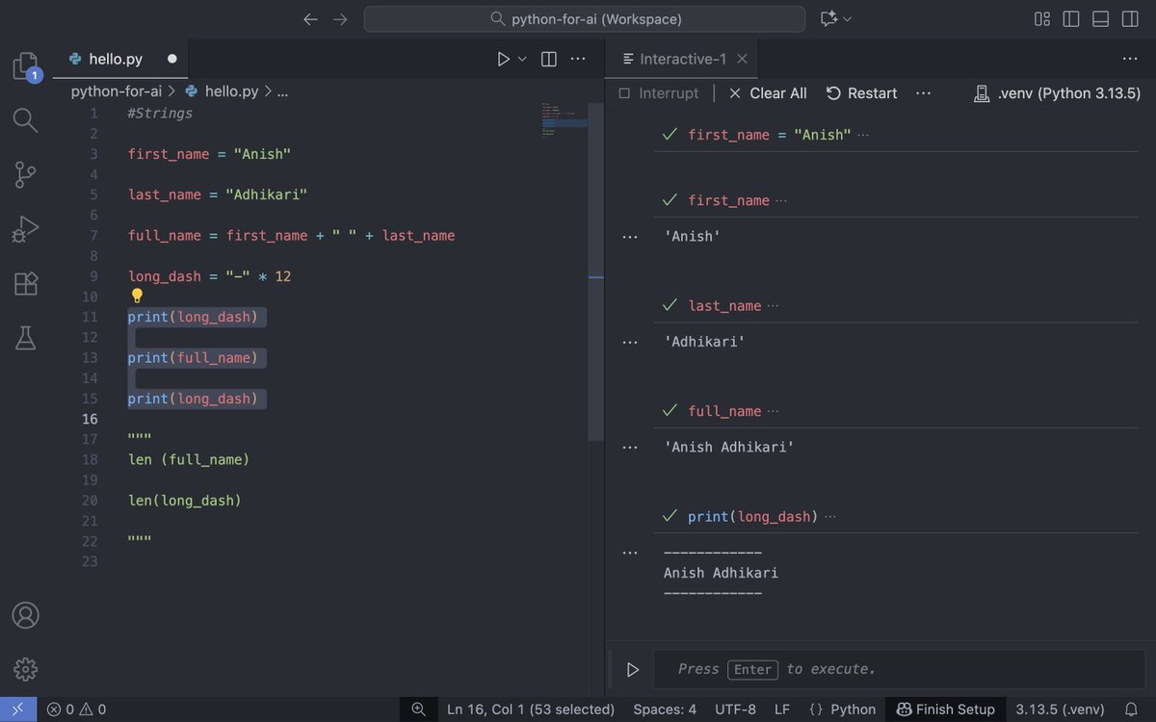
Task: Restart the kernel
Action: (x=862, y=93)
